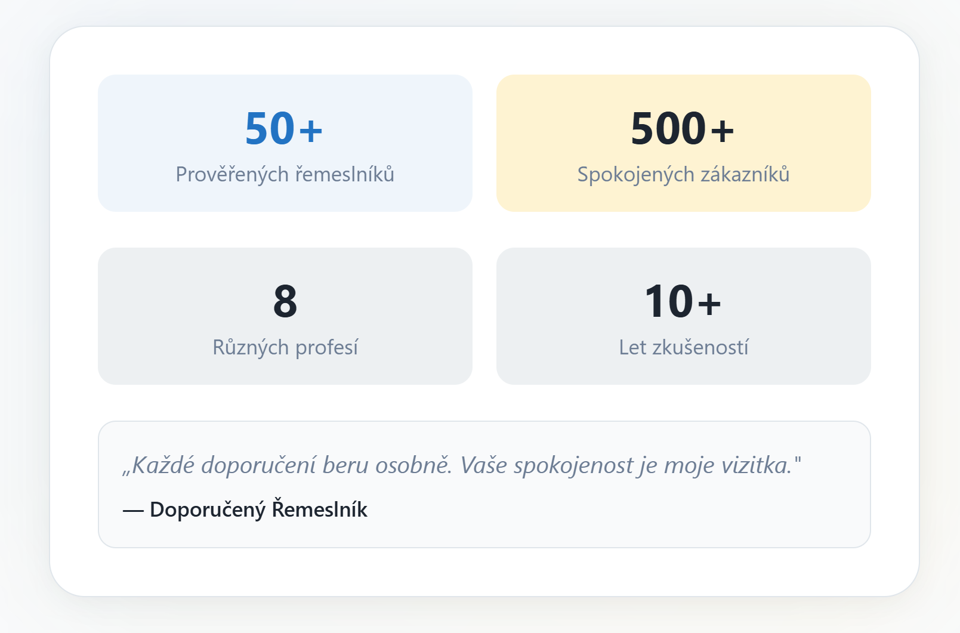Click the large "8" statistic number
The image size is (960, 633).
(x=285, y=302)
